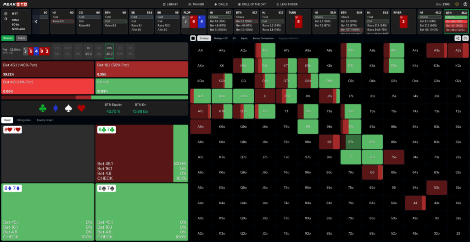Image resolution: width=470 pixels, height=242 pixels.
Task: Open the Trainer menu
Action: pyautogui.click(x=196, y=5)
